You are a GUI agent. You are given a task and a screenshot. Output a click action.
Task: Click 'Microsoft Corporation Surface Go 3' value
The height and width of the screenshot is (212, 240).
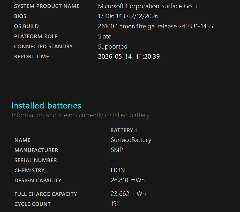147,6
